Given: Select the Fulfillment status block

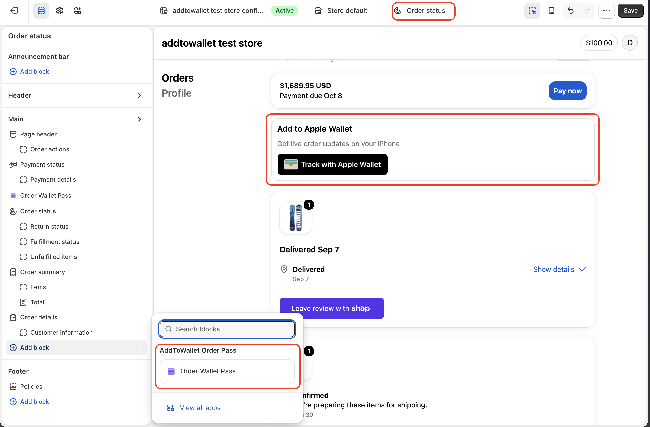Looking at the screenshot, I should click(x=55, y=242).
